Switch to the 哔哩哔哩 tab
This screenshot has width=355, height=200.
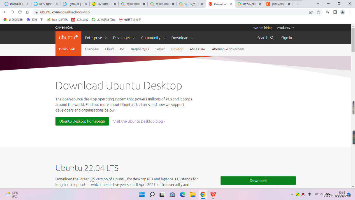coord(16,4)
